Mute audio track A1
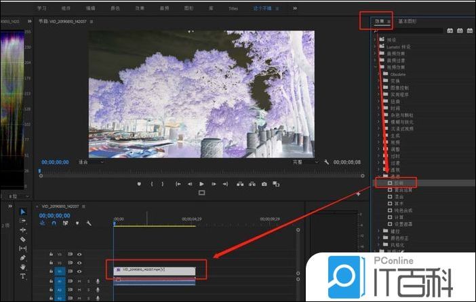This screenshot has height=302, width=476. tap(79, 280)
